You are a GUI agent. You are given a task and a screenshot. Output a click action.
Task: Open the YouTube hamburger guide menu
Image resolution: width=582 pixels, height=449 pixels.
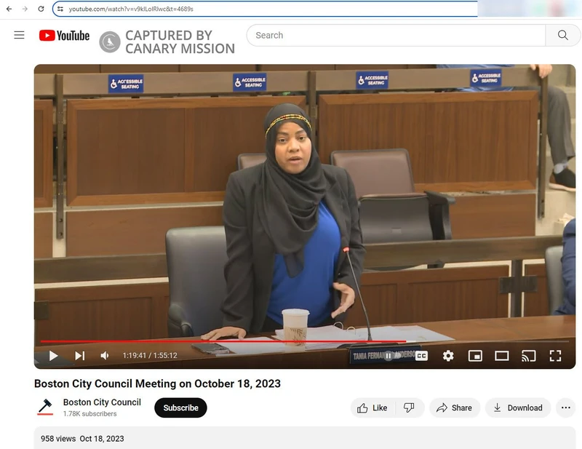[20, 35]
